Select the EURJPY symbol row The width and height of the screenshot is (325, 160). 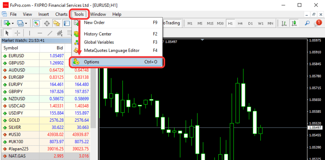46,84
